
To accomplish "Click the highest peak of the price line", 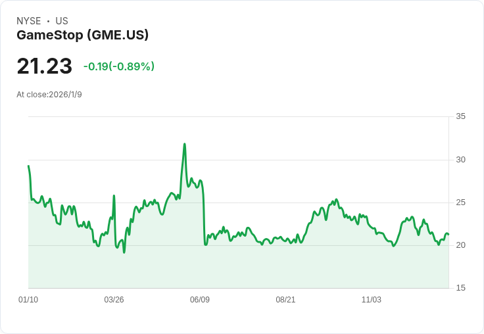I will point(185,144).
